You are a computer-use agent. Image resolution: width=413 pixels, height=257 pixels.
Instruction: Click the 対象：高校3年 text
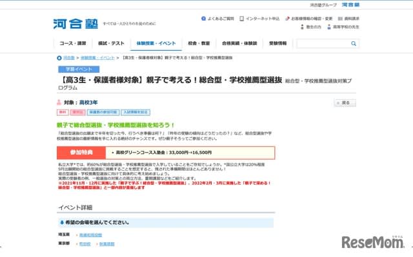pos(81,102)
